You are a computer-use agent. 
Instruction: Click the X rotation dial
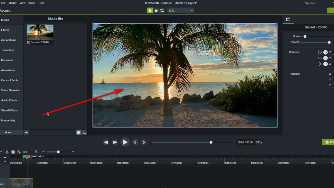point(325,64)
